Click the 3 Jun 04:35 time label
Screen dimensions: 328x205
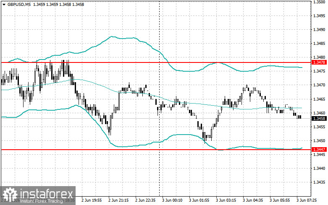point(253,200)
